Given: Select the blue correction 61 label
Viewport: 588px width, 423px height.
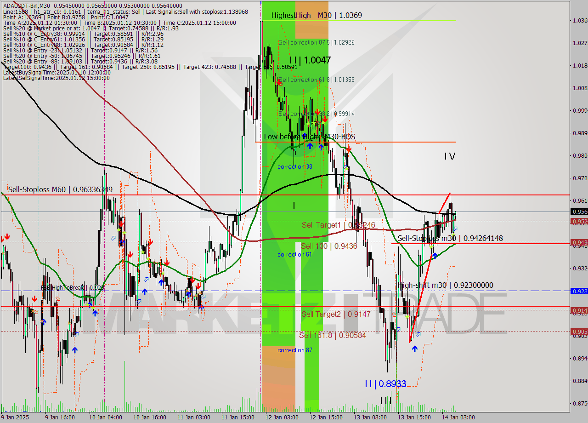Looking at the screenshot, I should [x=295, y=254].
